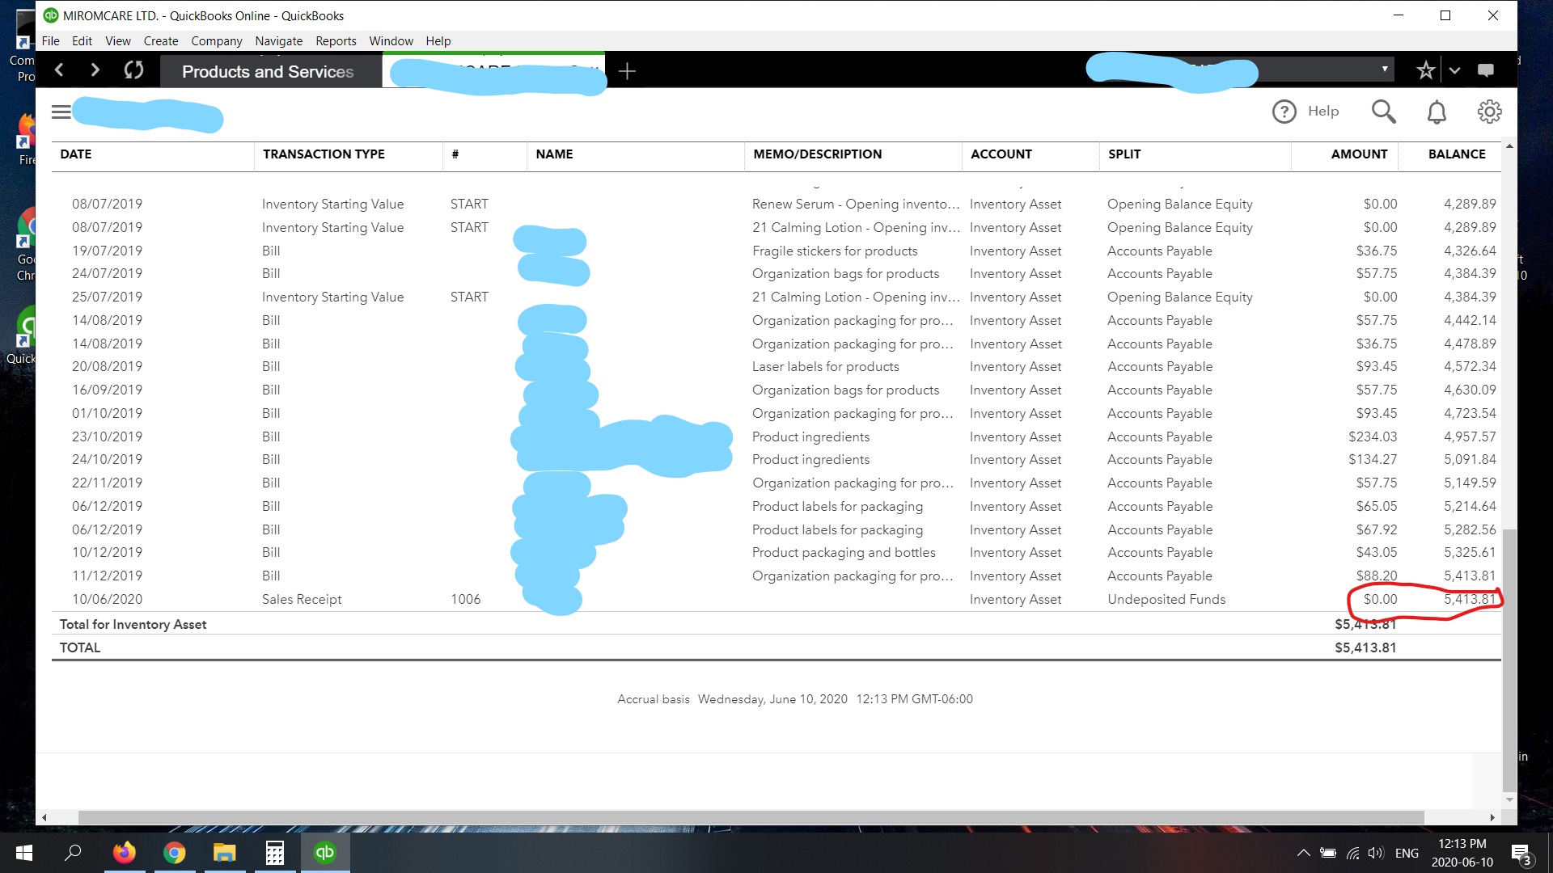Open the settings gear menu

(1489, 112)
